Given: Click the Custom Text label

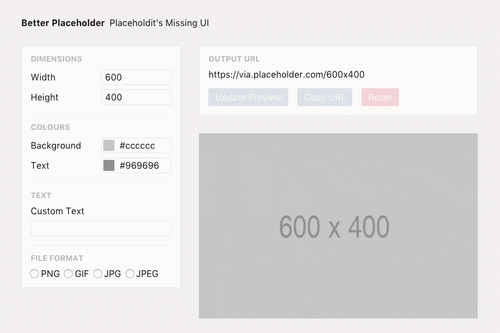Looking at the screenshot, I should pyautogui.click(x=58, y=211).
